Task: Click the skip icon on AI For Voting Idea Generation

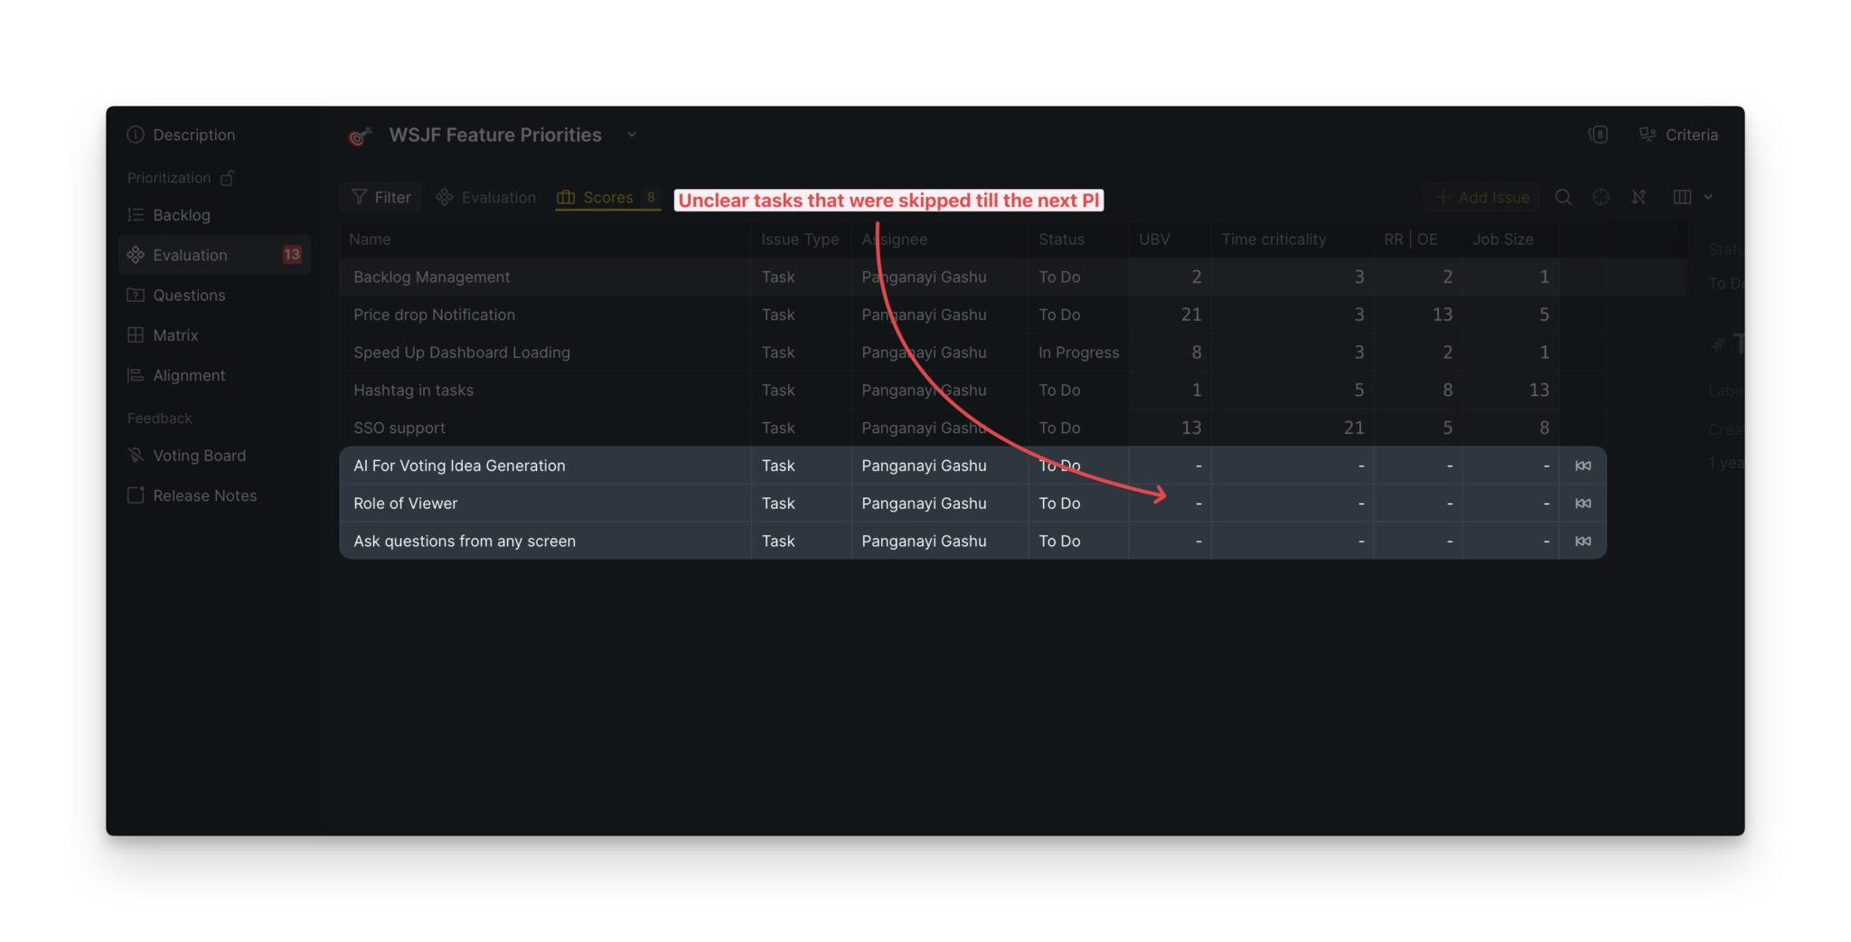Action: [x=1583, y=466]
